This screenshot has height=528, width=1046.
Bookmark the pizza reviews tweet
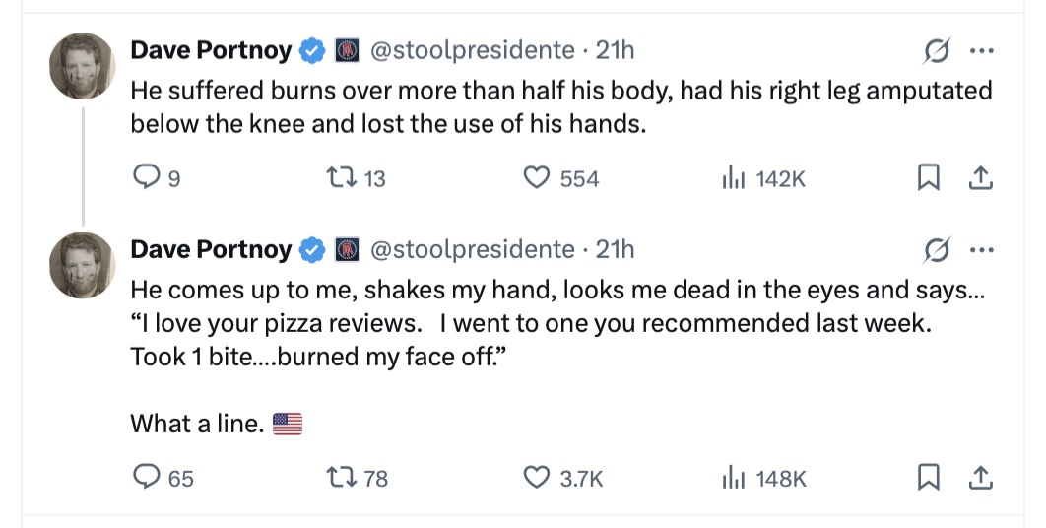pyautogui.click(x=928, y=478)
